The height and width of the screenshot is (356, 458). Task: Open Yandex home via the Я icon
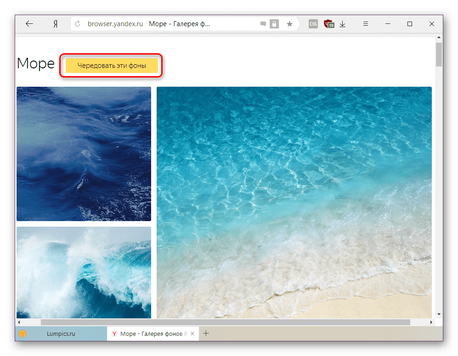pyautogui.click(x=55, y=24)
